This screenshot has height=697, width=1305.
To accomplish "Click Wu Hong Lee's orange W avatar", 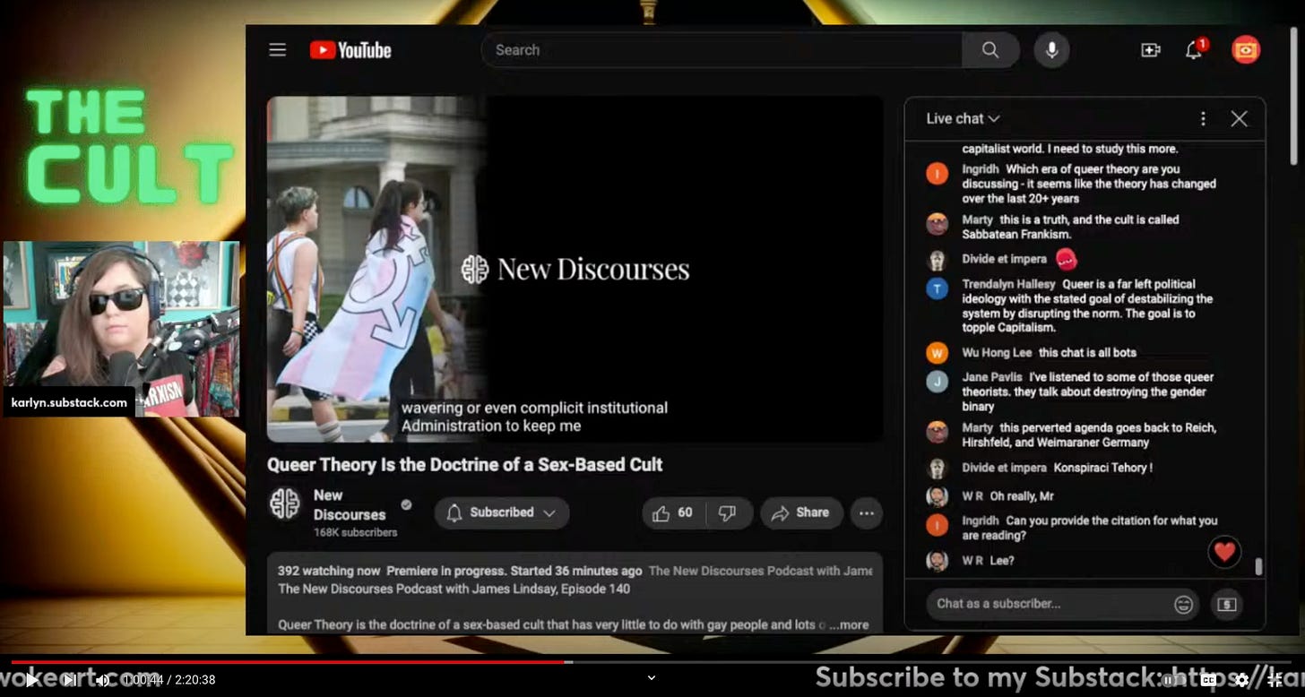I will (937, 353).
